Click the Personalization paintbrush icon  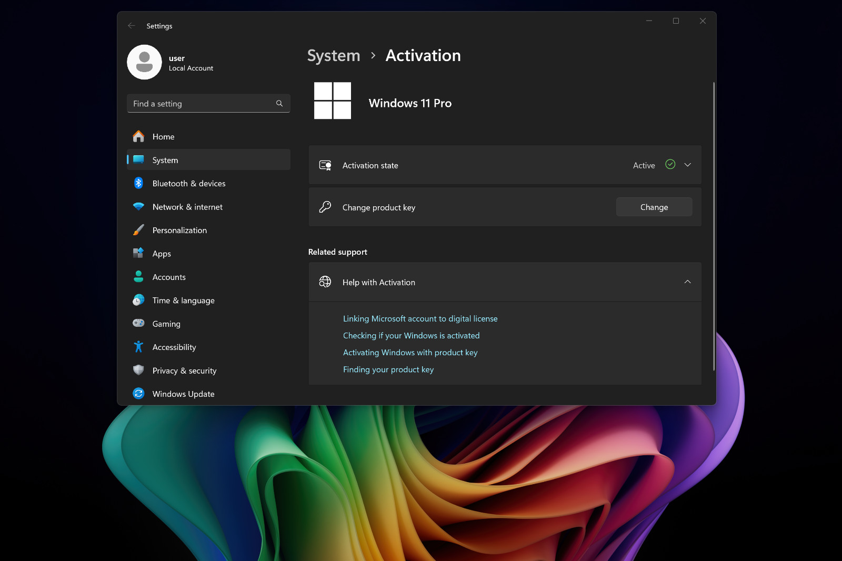pos(138,230)
